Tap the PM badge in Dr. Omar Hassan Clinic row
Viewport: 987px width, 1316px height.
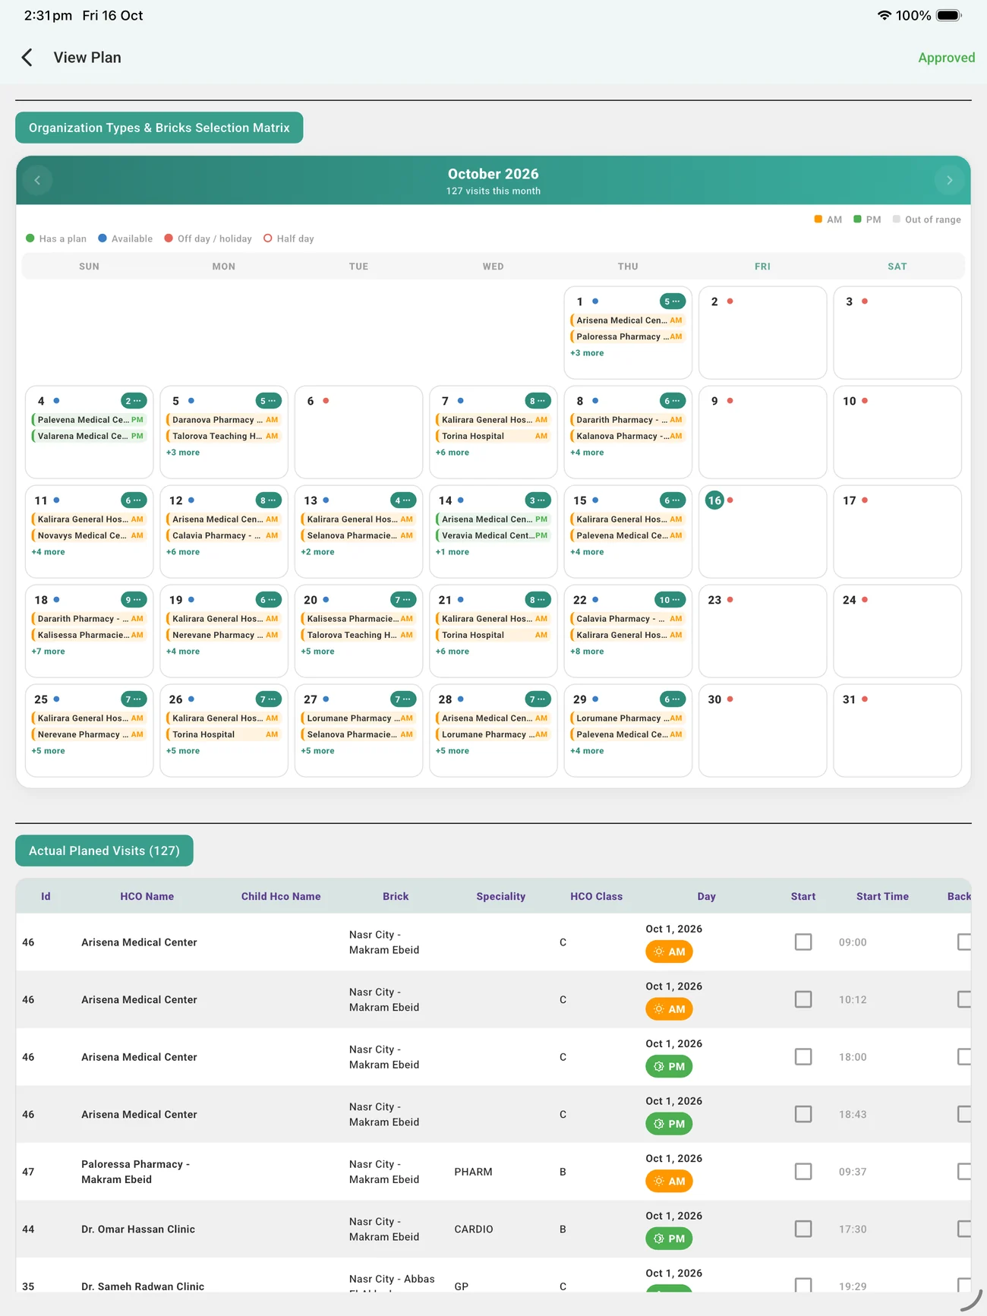point(669,1239)
